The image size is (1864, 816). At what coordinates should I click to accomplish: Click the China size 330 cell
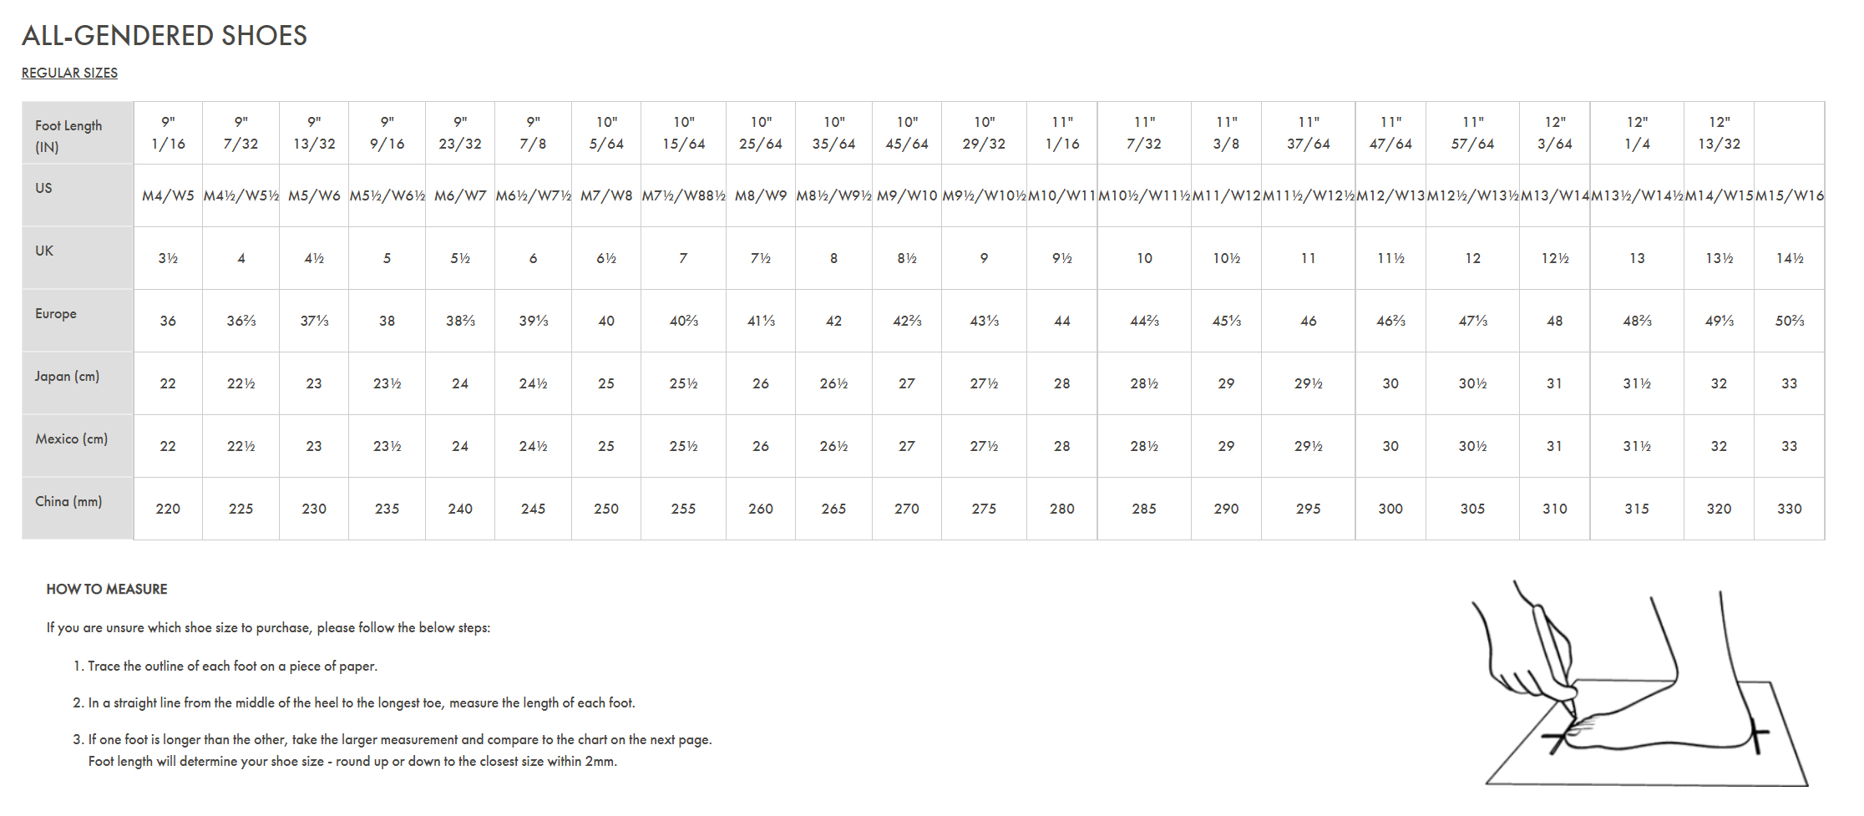click(x=1789, y=509)
